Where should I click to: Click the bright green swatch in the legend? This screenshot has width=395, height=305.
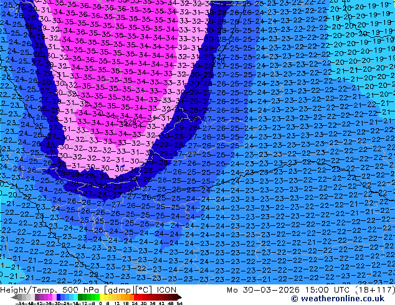click(97, 297)
